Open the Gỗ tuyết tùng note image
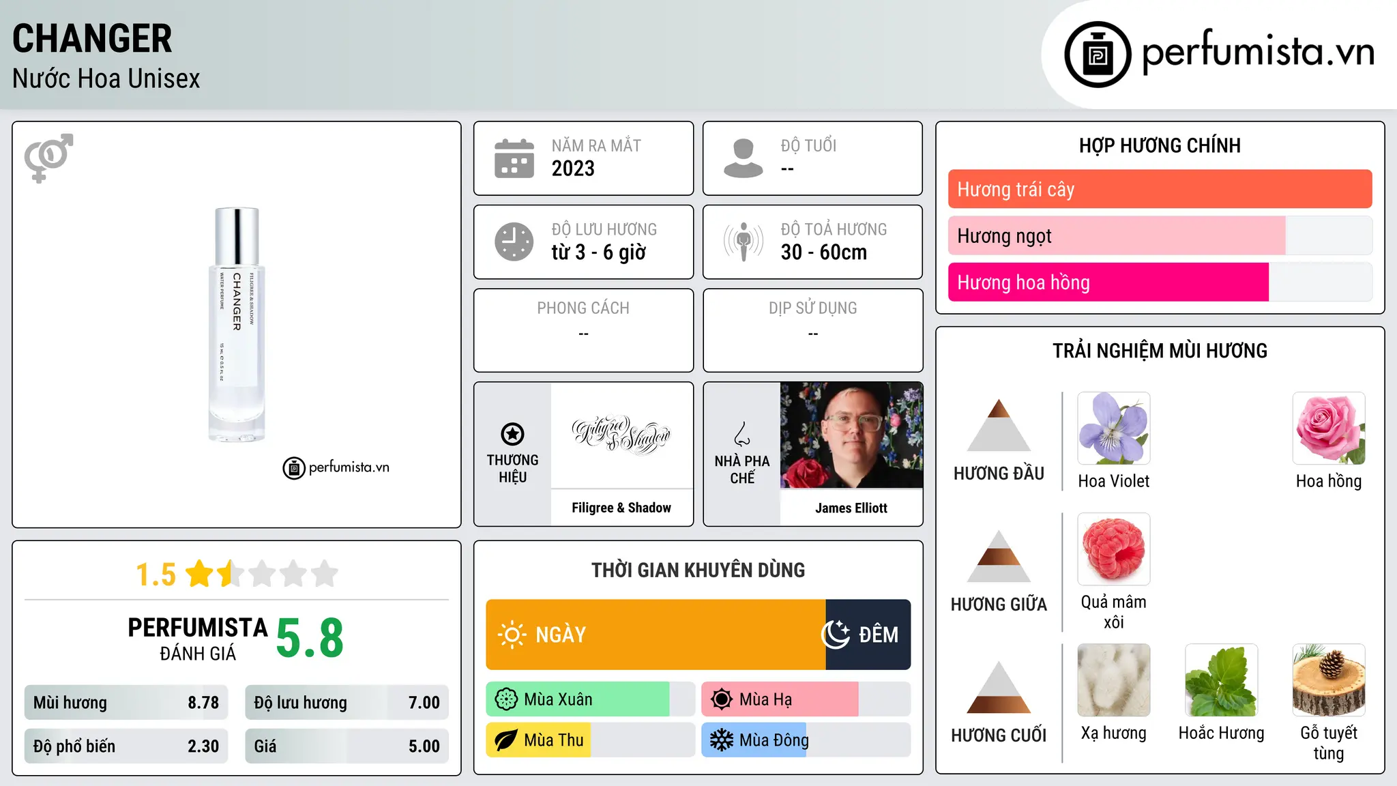The height and width of the screenshot is (786, 1397). click(1329, 680)
